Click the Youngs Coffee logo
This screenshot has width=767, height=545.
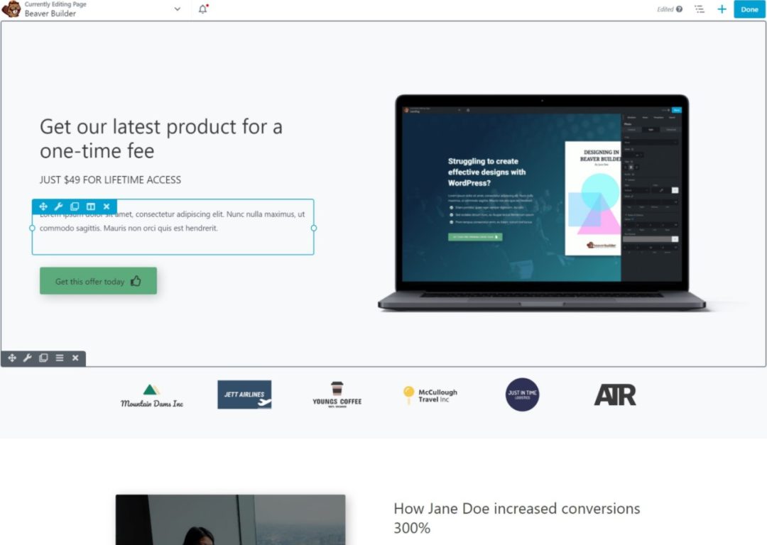point(337,395)
